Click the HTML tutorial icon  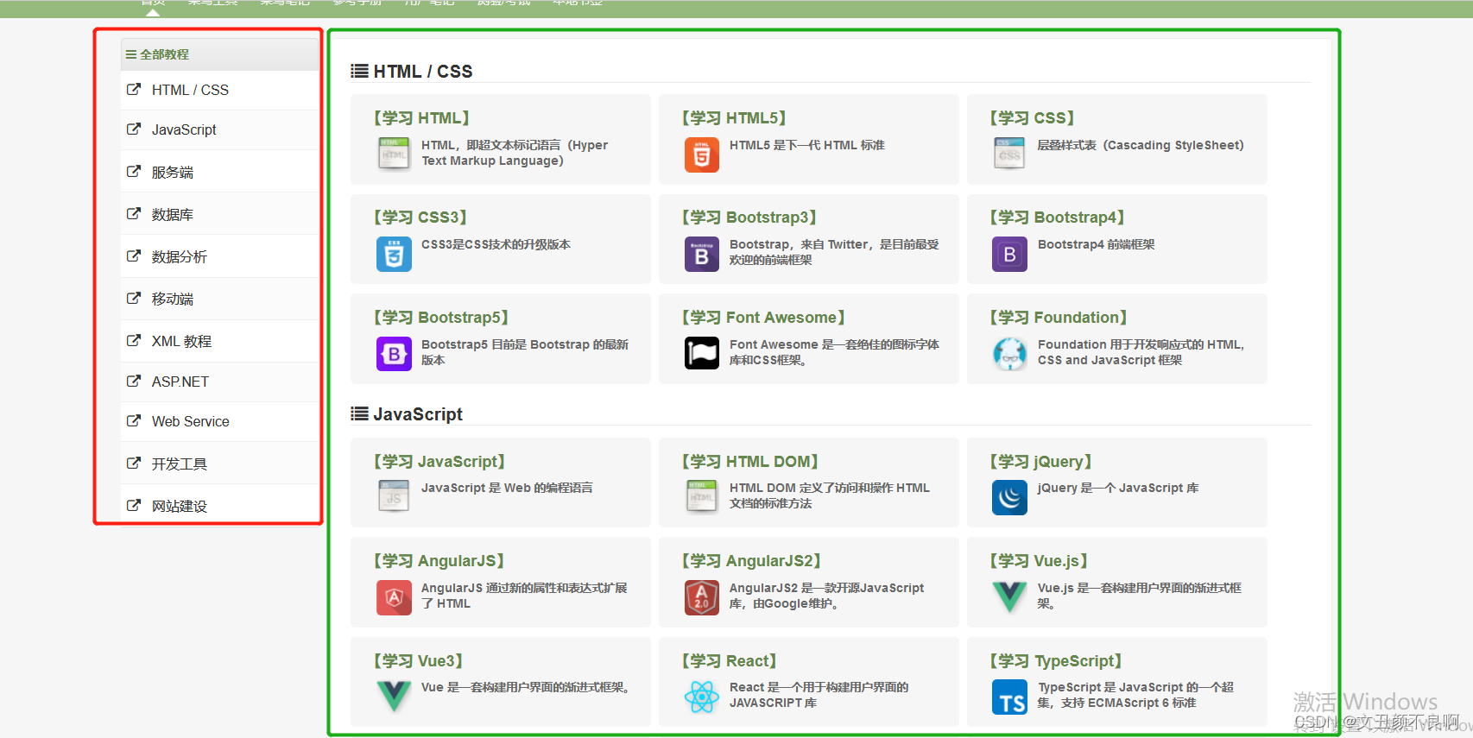point(394,155)
